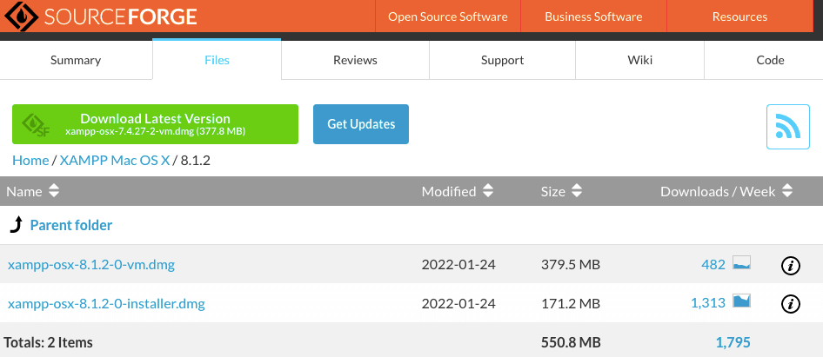Click the Parent folder up-arrow icon
This screenshot has height=357, width=823.
tap(17, 226)
